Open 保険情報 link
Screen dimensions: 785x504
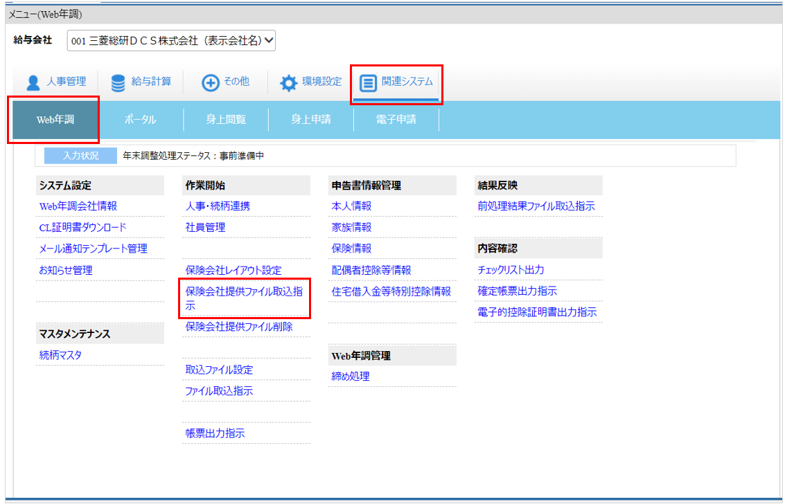(x=351, y=249)
